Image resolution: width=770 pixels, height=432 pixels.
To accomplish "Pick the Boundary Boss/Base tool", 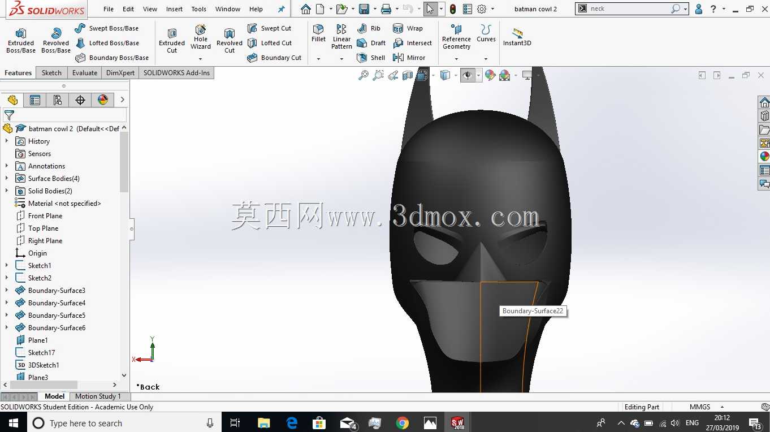I will [x=111, y=58].
